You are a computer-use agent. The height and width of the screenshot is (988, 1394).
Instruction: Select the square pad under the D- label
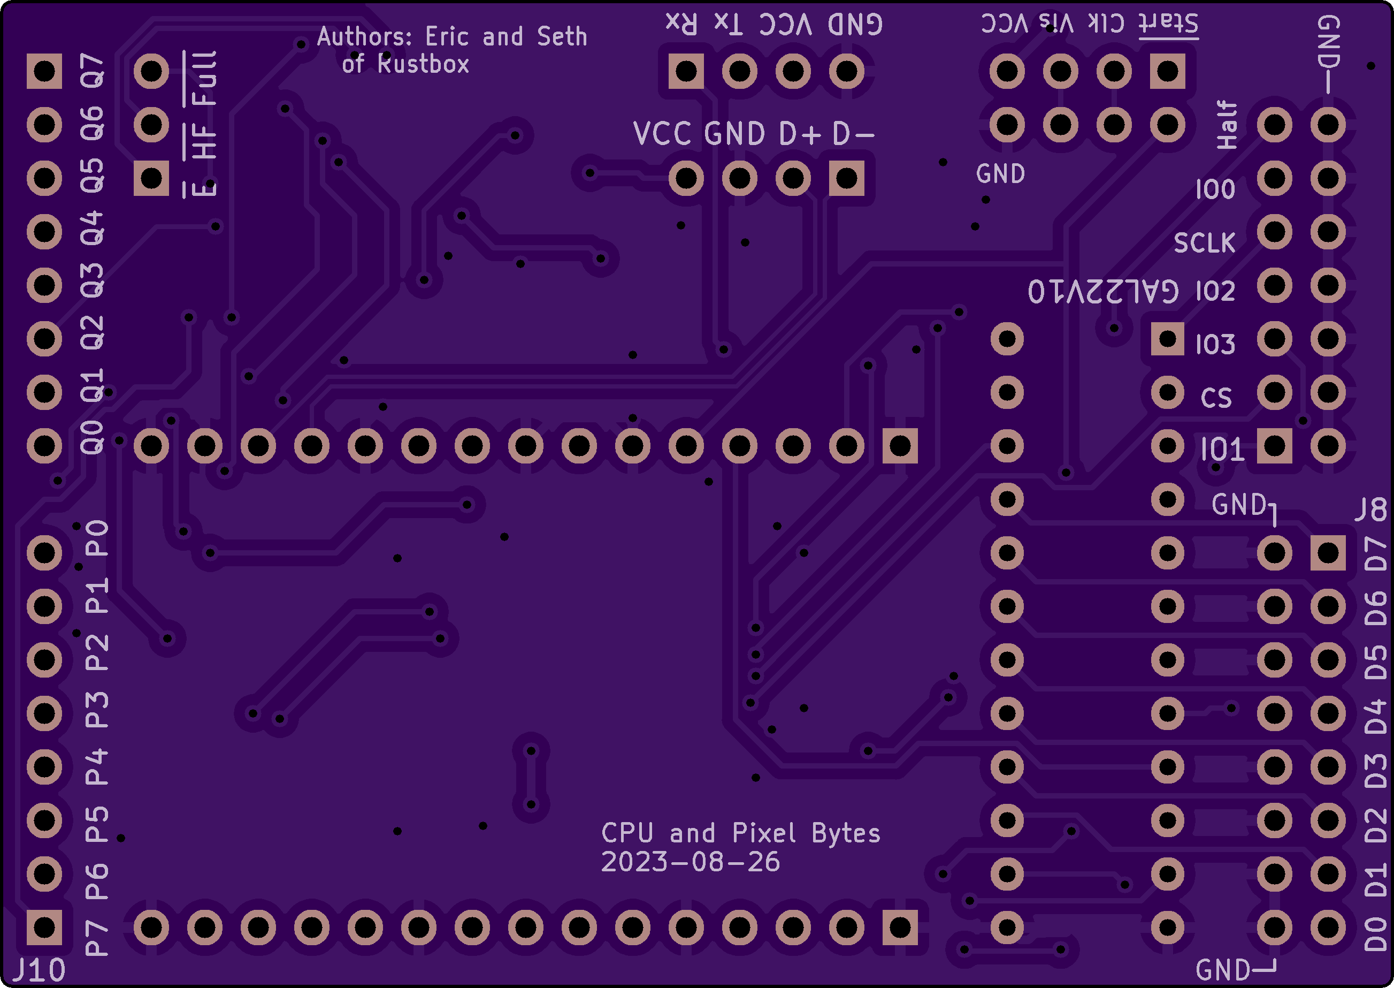click(847, 178)
